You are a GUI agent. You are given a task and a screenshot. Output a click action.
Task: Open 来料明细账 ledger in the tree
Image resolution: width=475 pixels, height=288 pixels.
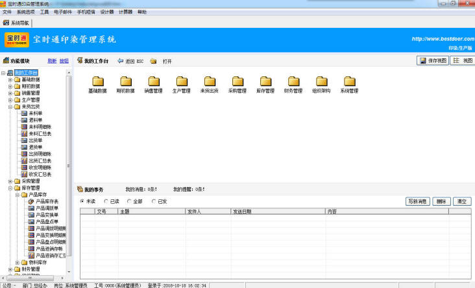tap(40, 127)
